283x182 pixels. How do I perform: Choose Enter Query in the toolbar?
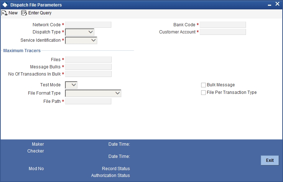[x=40, y=13]
